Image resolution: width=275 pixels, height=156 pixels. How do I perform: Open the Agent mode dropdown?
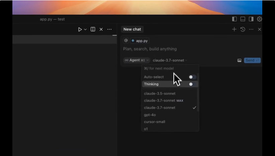pos(136,60)
